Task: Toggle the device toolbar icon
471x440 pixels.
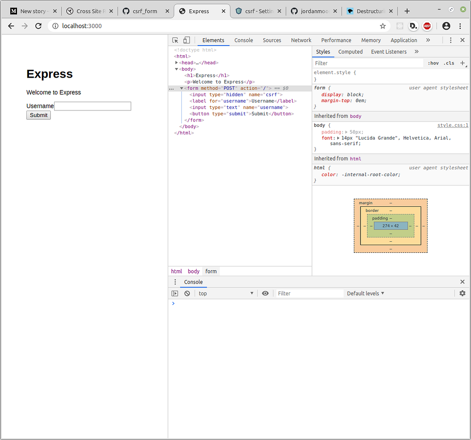Action: click(x=186, y=40)
